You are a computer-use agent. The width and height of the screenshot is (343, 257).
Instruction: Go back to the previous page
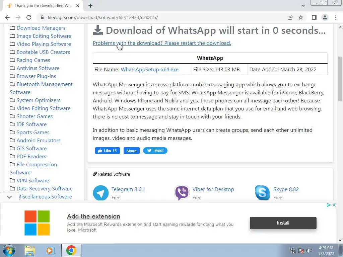pyautogui.click(x=7, y=17)
